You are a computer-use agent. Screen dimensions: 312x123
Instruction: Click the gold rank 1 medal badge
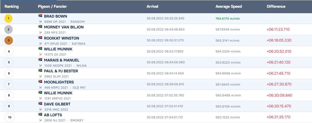click(9, 19)
